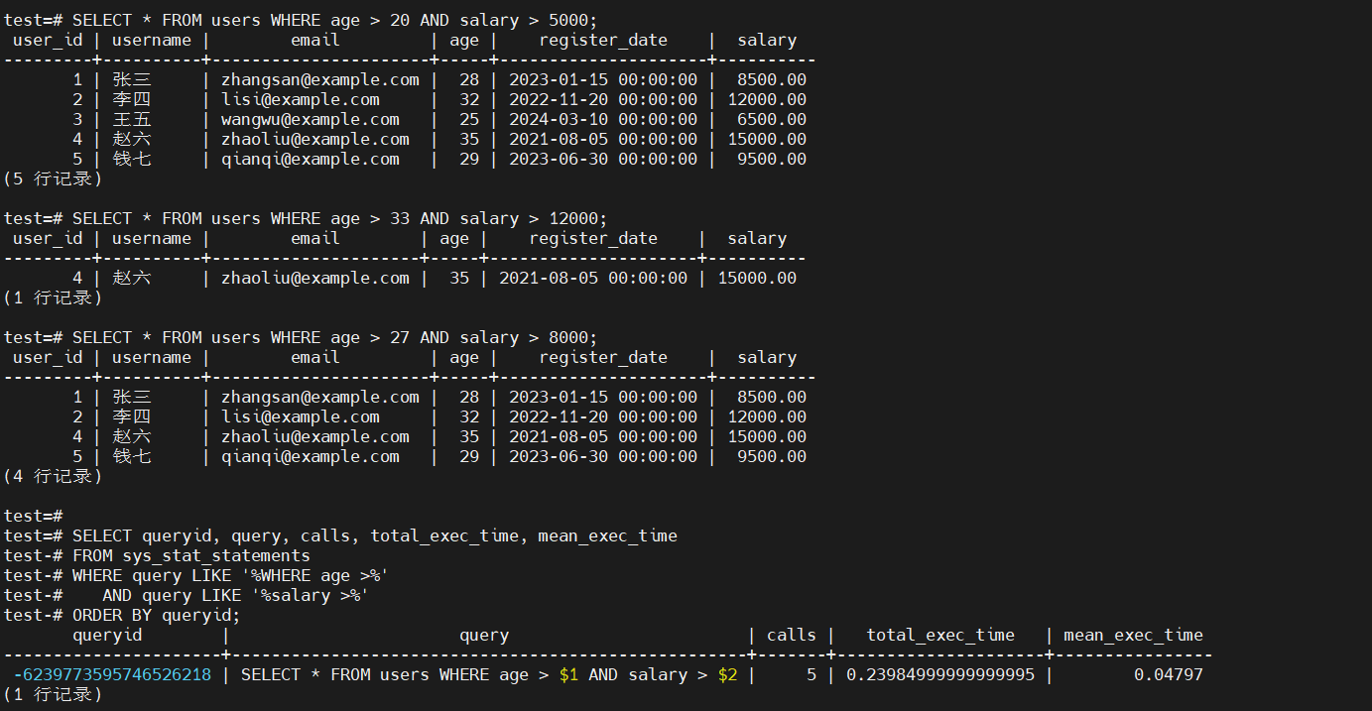Click the yellow $2 placeholder in query

tap(727, 674)
